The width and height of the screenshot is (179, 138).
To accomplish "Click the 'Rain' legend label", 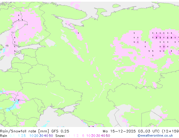I will point(4,136).
